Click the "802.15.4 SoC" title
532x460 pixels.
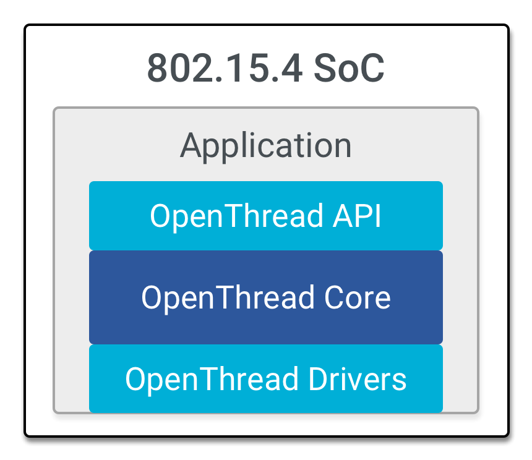coord(266,69)
